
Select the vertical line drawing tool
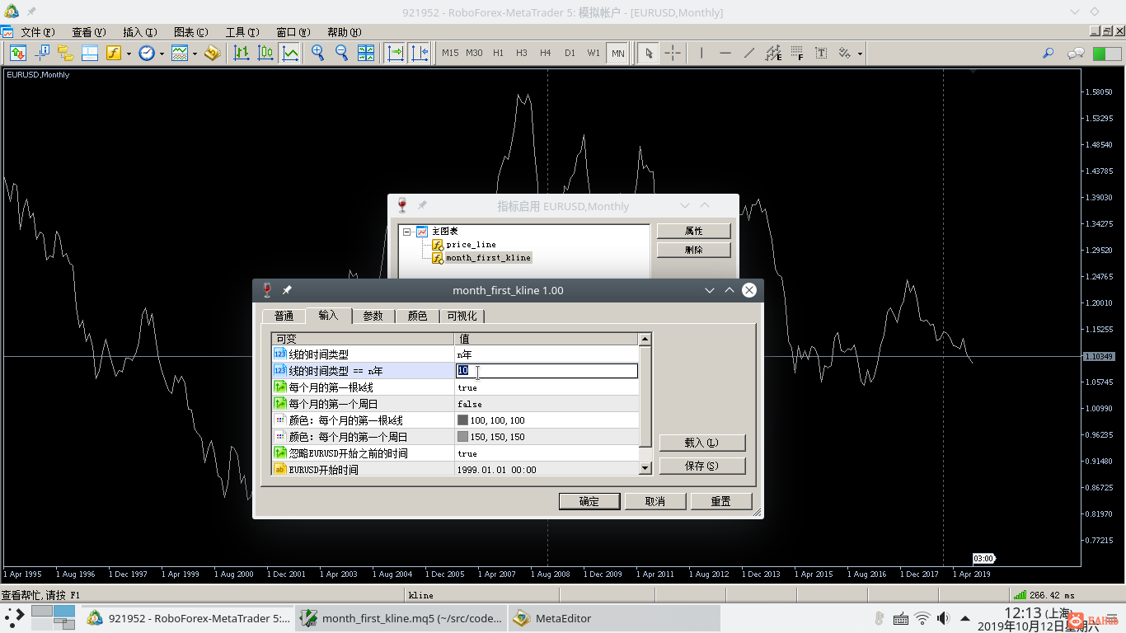pyautogui.click(x=701, y=53)
